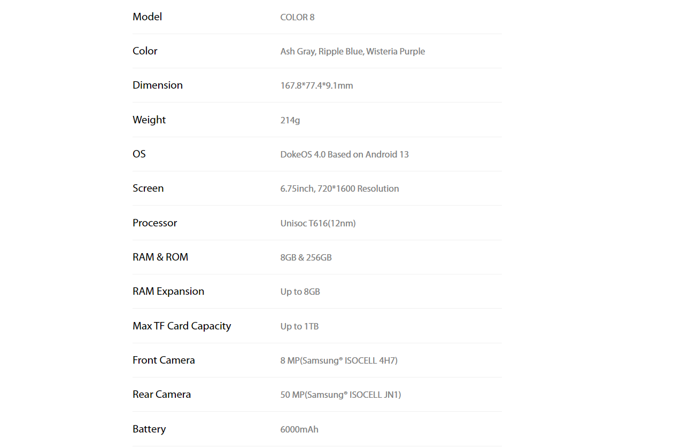Image resolution: width=674 pixels, height=448 pixels.
Task: Click the Weight label
Action: click(x=149, y=120)
